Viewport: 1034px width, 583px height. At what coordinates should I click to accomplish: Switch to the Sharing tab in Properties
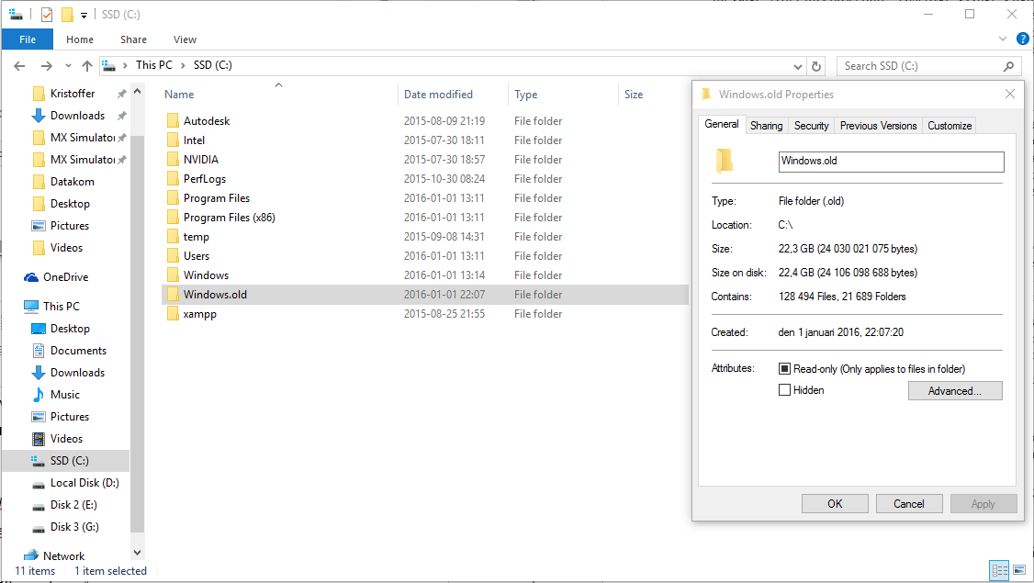click(x=766, y=125)
